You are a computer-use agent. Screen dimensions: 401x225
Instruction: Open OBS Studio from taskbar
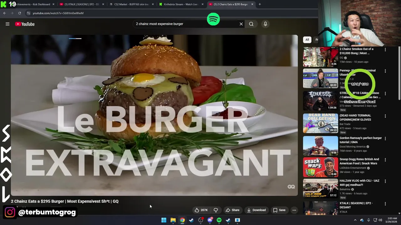pyautogui.click(x=200, y=220)
